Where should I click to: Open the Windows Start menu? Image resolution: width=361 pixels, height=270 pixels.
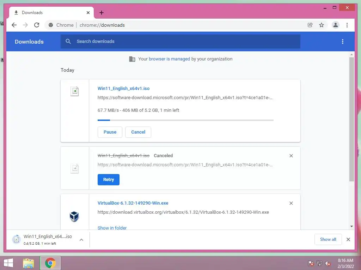[x=8, y=263]
